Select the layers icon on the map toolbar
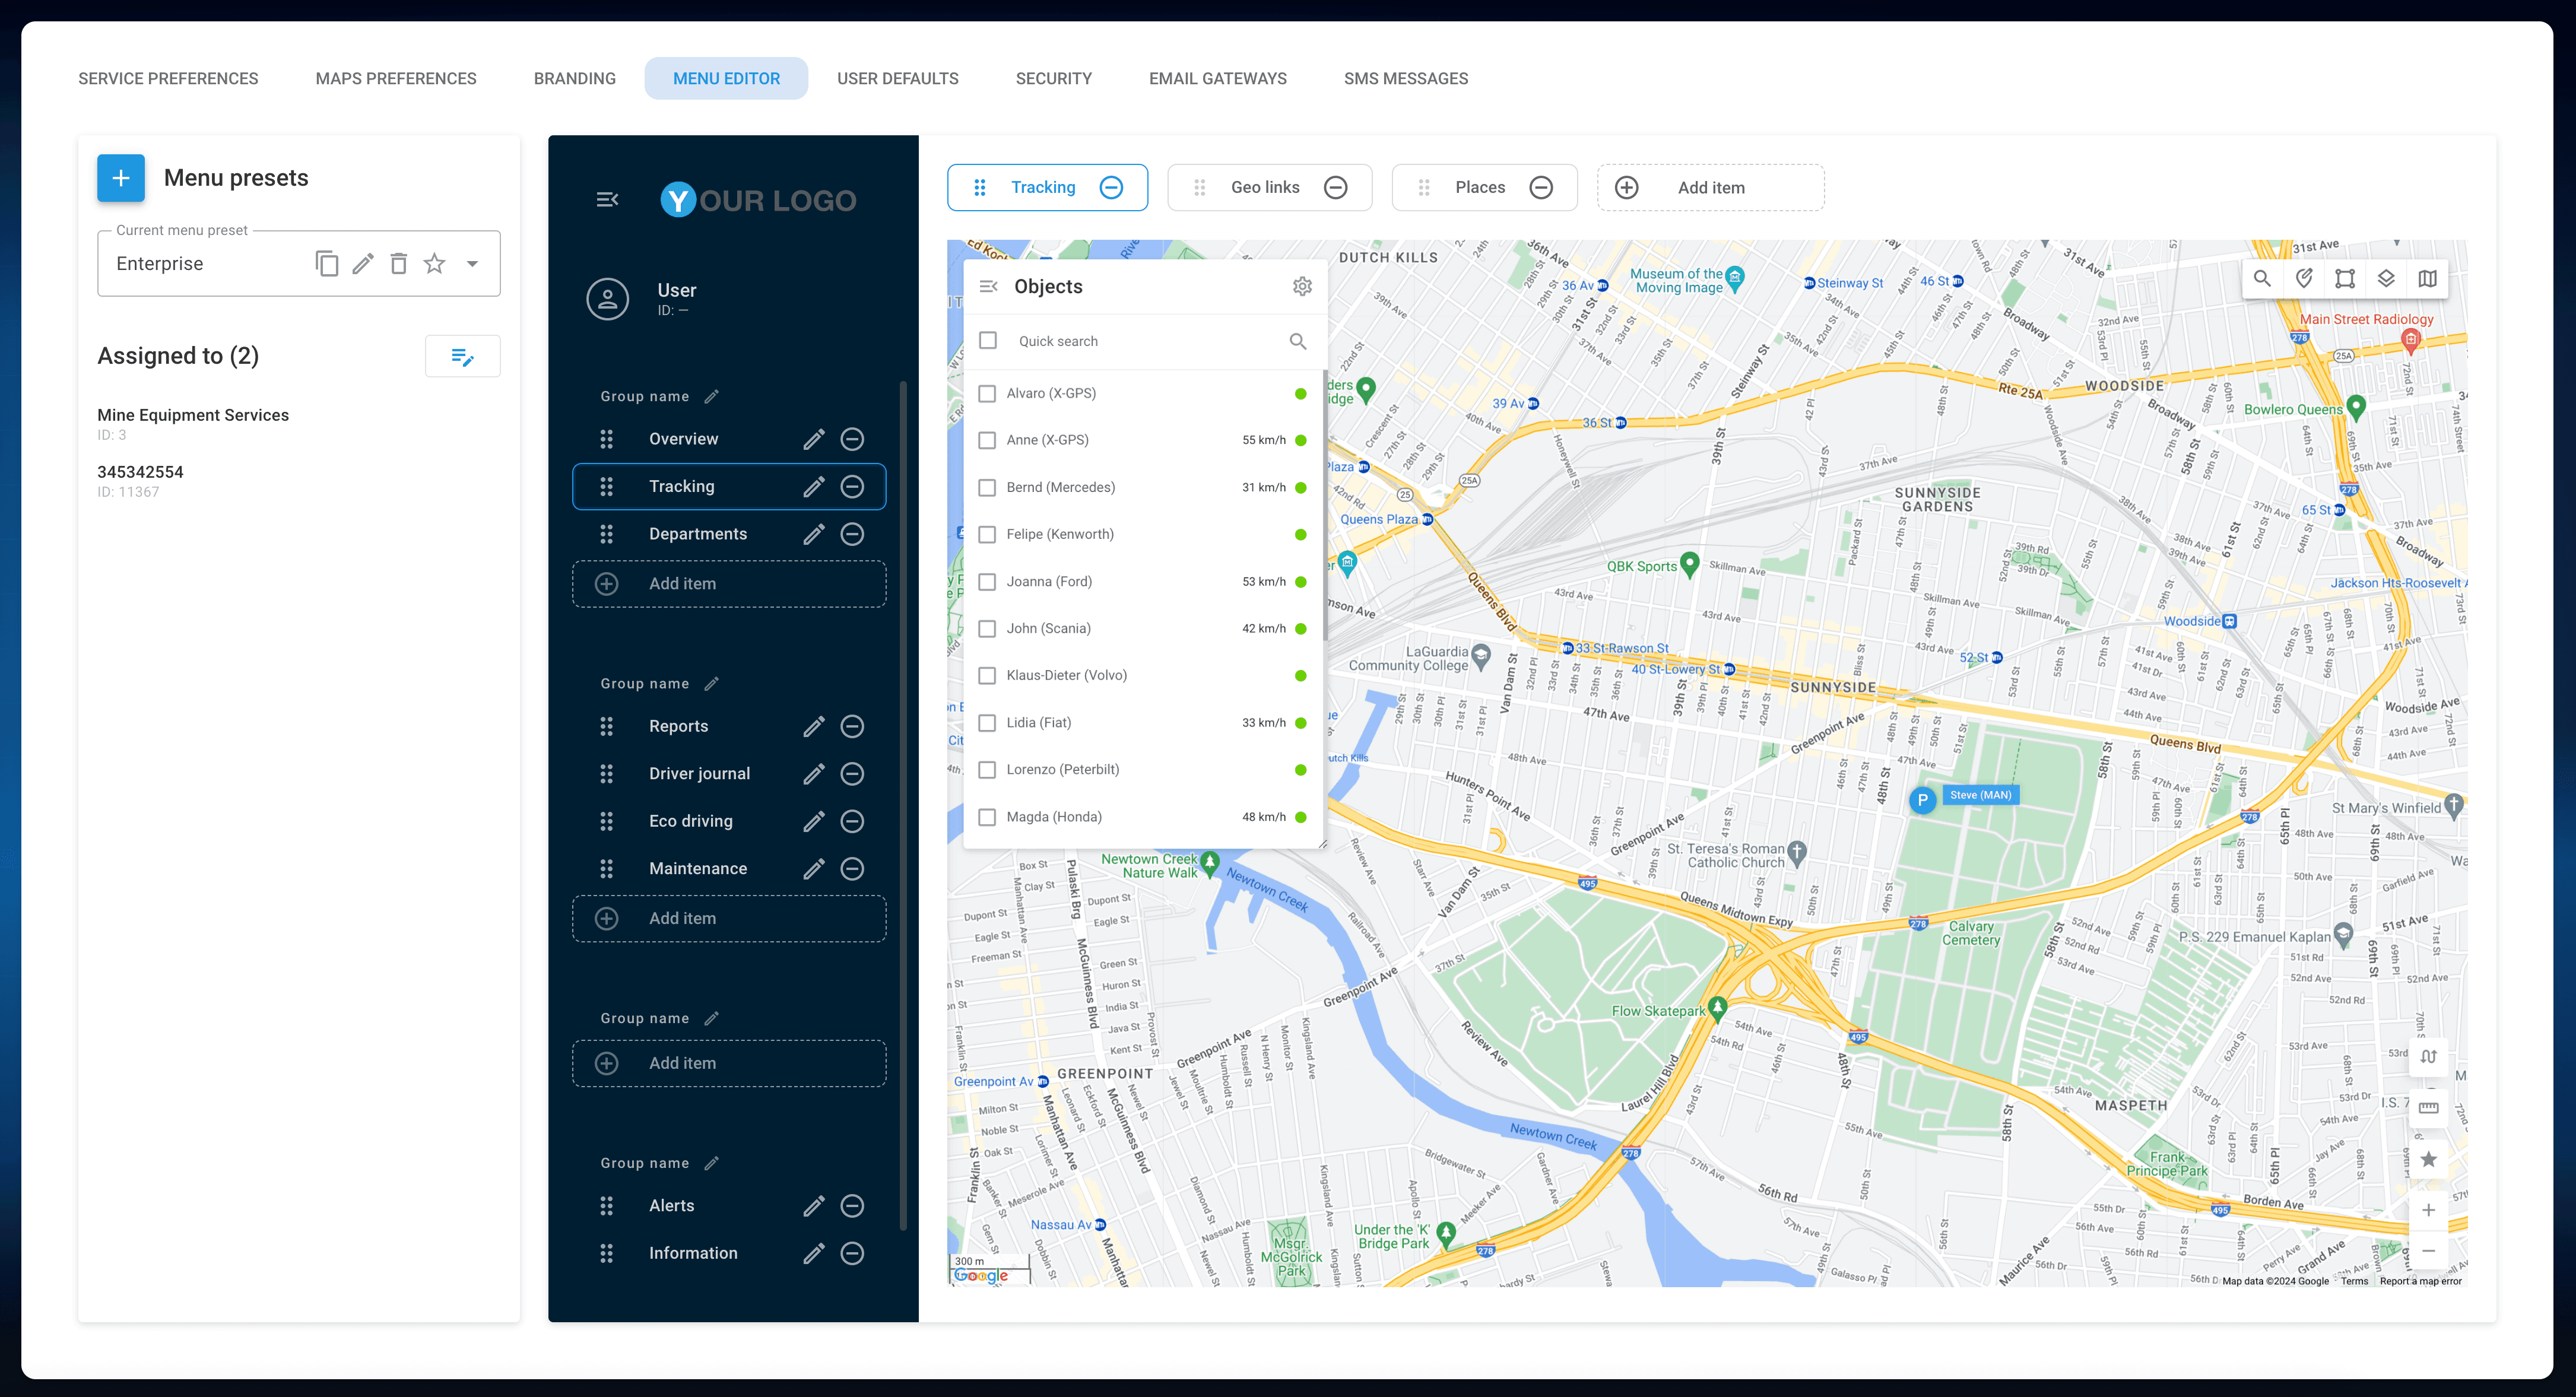Viewport: 2576px width, 1397px height. [2386, 278]
